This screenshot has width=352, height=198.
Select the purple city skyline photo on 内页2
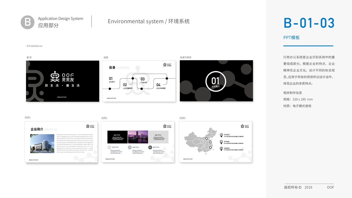tap(138, 137)
